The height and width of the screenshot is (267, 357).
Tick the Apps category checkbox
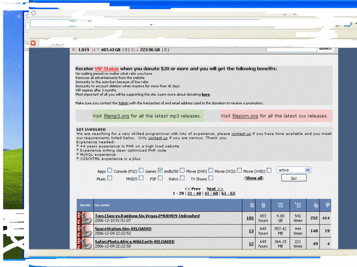tap(110, 170)
